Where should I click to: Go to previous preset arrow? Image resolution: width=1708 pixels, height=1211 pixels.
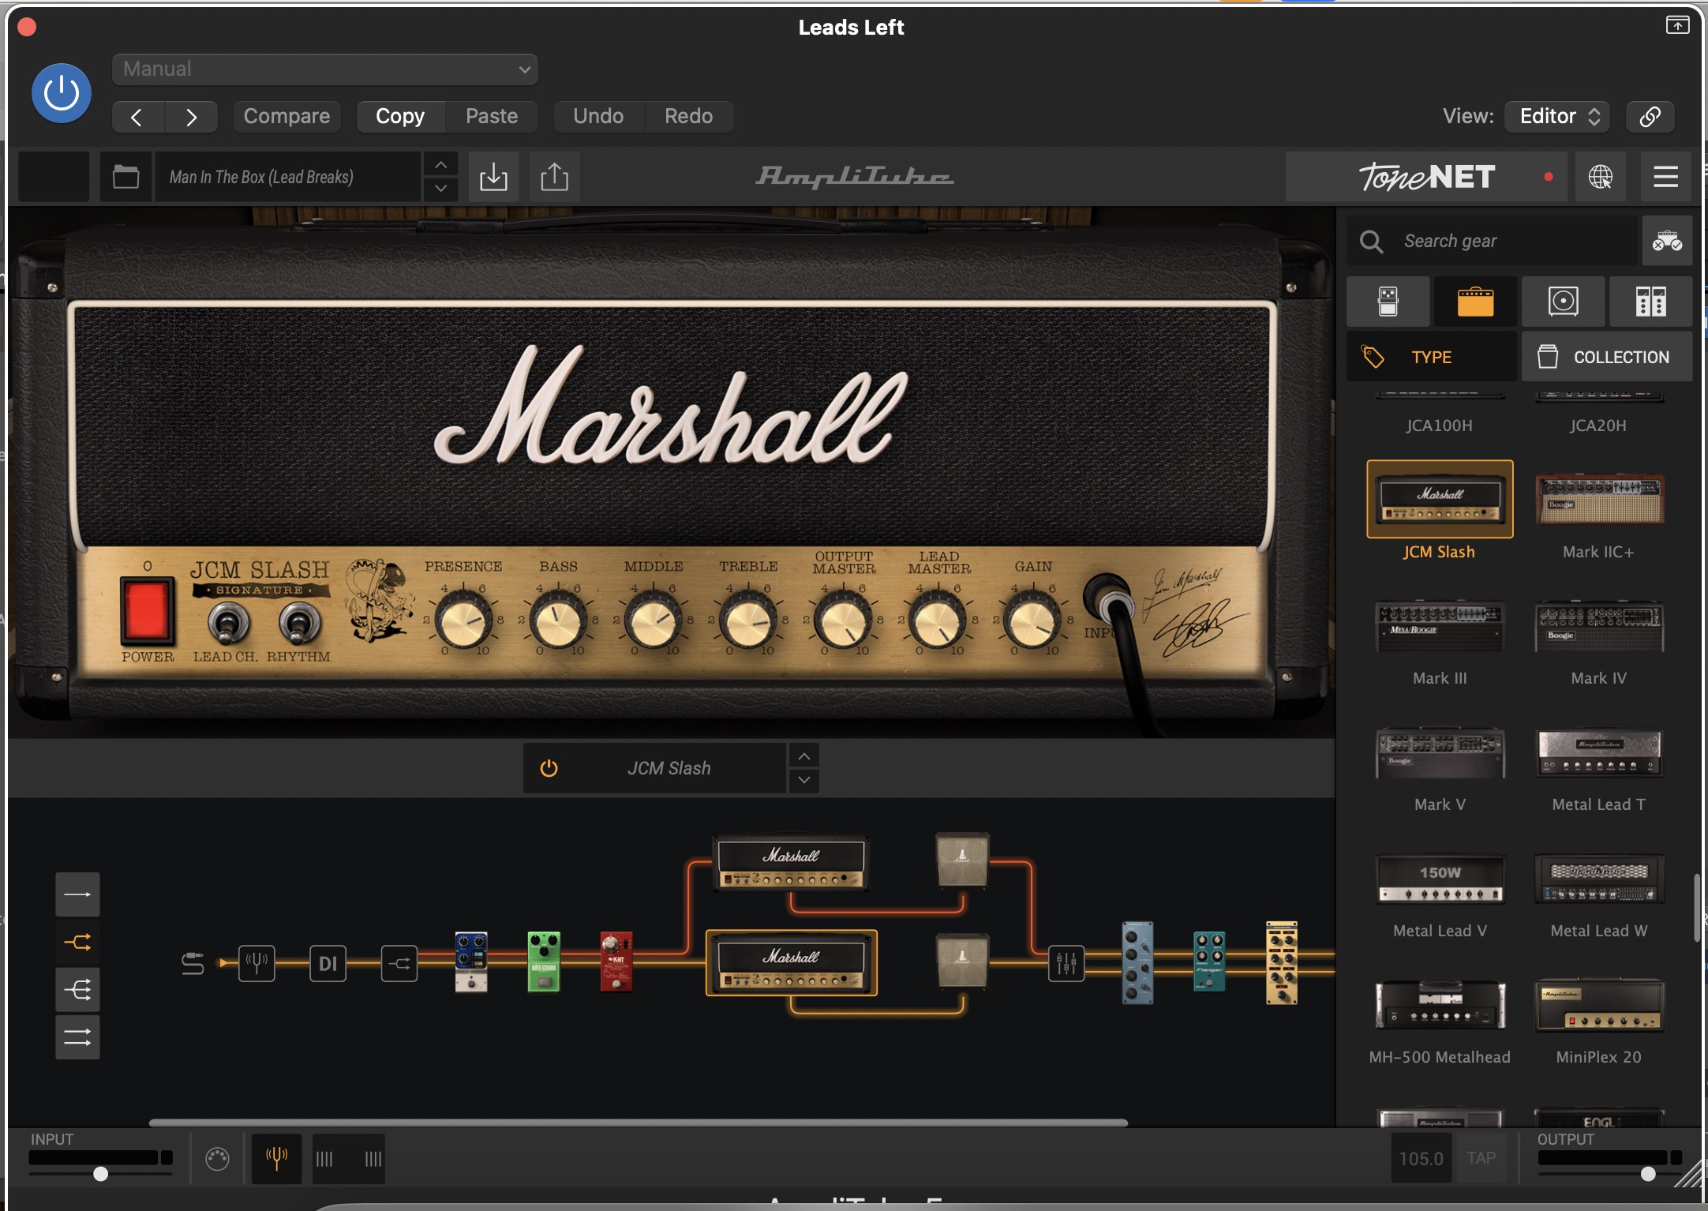point(137,117)
